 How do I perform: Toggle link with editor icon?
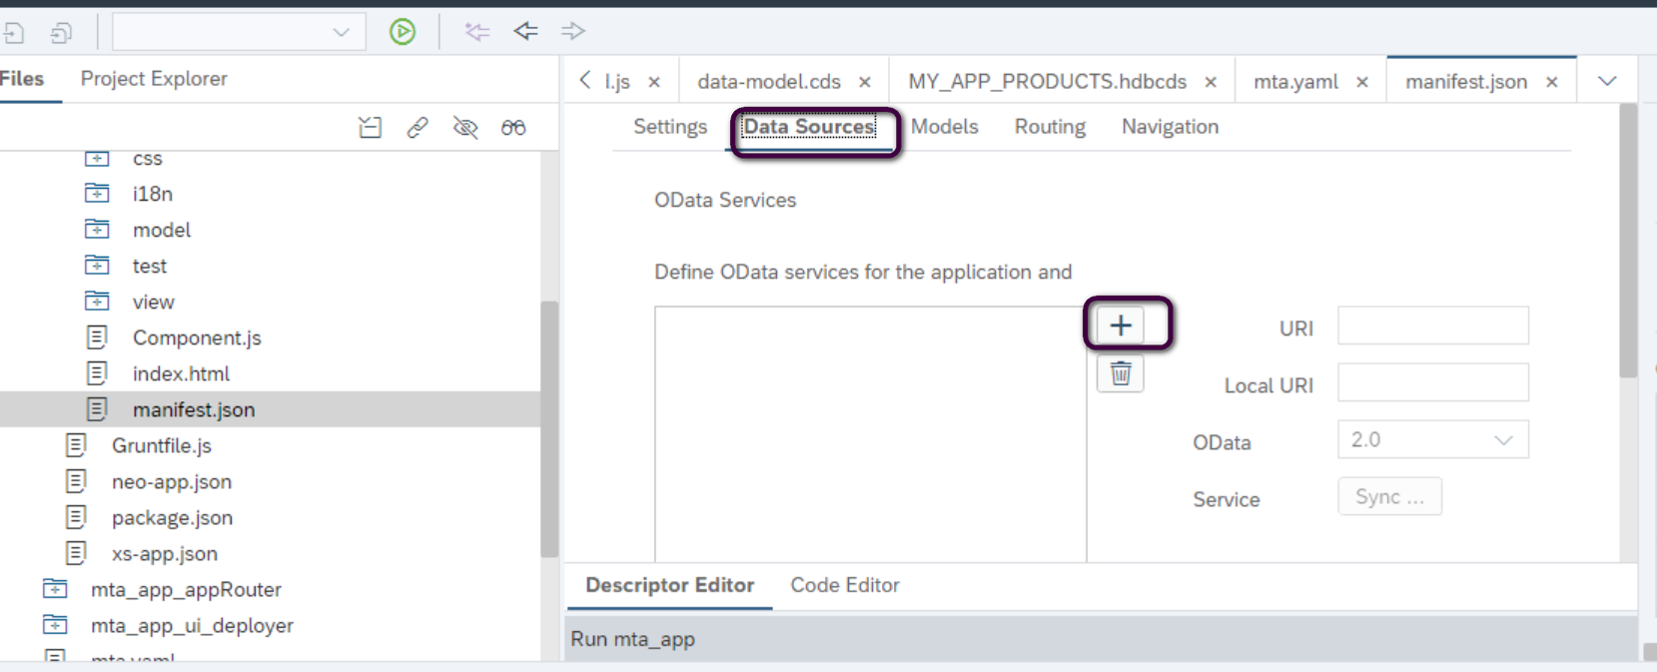tap(417, 127)
